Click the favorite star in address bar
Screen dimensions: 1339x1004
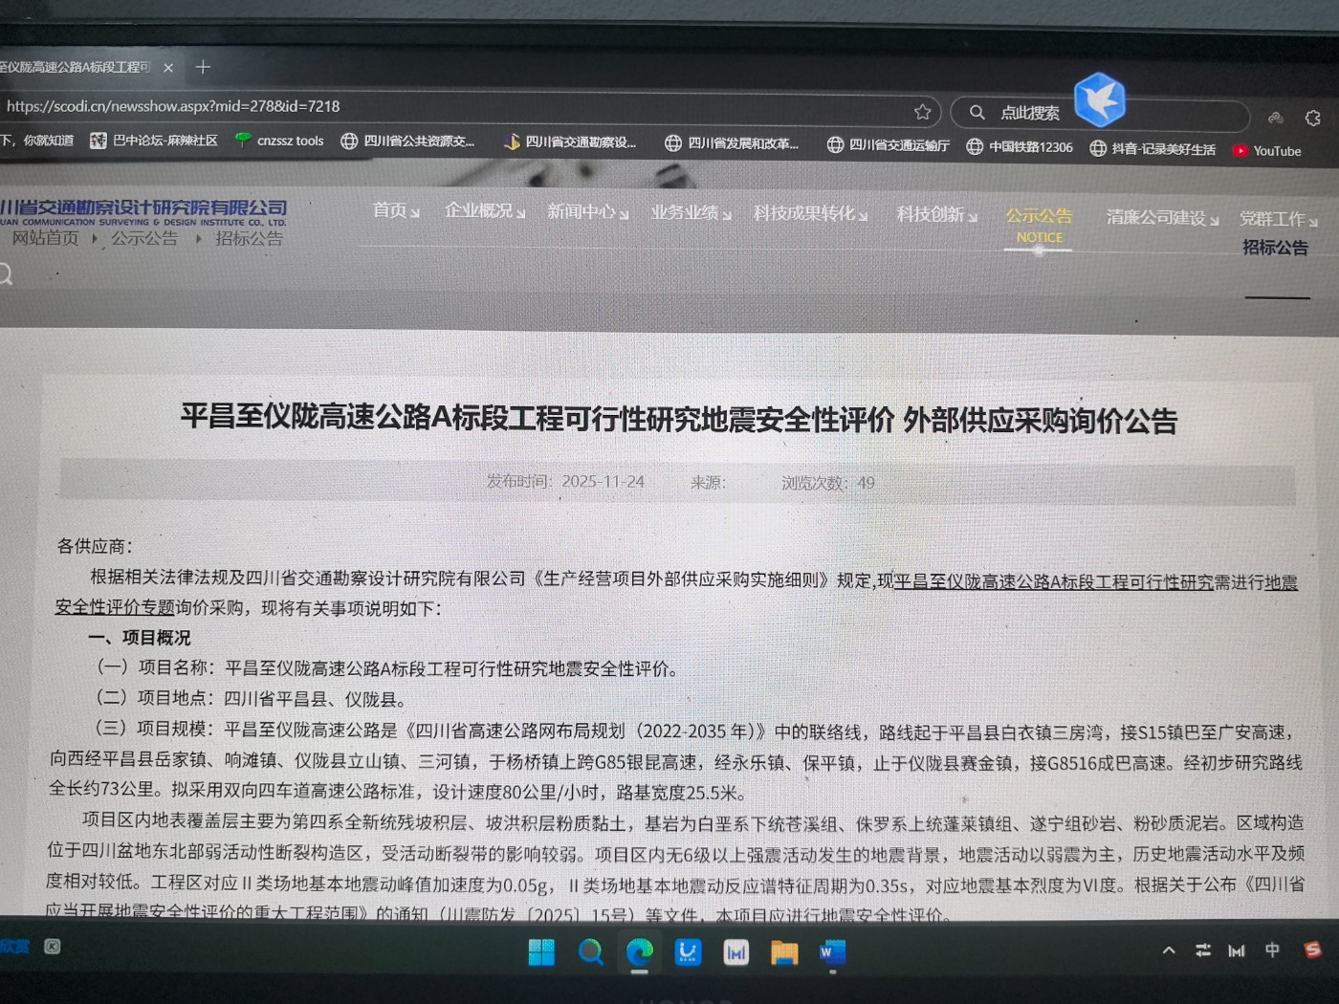point(922,112)
